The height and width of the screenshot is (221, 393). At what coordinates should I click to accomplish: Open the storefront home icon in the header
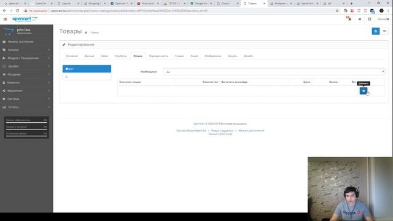coord(360,19)
